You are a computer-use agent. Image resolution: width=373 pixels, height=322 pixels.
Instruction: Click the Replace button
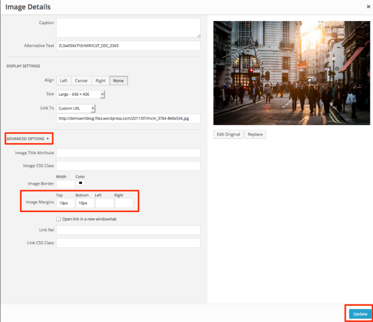point(255,134)
